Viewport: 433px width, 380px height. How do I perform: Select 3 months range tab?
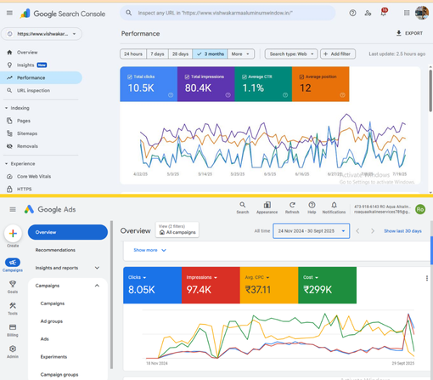point(210,54)
